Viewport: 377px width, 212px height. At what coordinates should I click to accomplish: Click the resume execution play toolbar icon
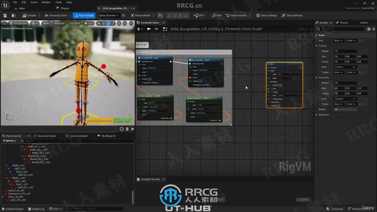coord(160,15)
